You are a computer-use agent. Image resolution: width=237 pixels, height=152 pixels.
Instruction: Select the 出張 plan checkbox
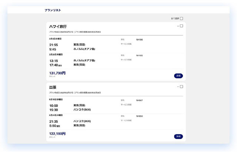(181, 87)
